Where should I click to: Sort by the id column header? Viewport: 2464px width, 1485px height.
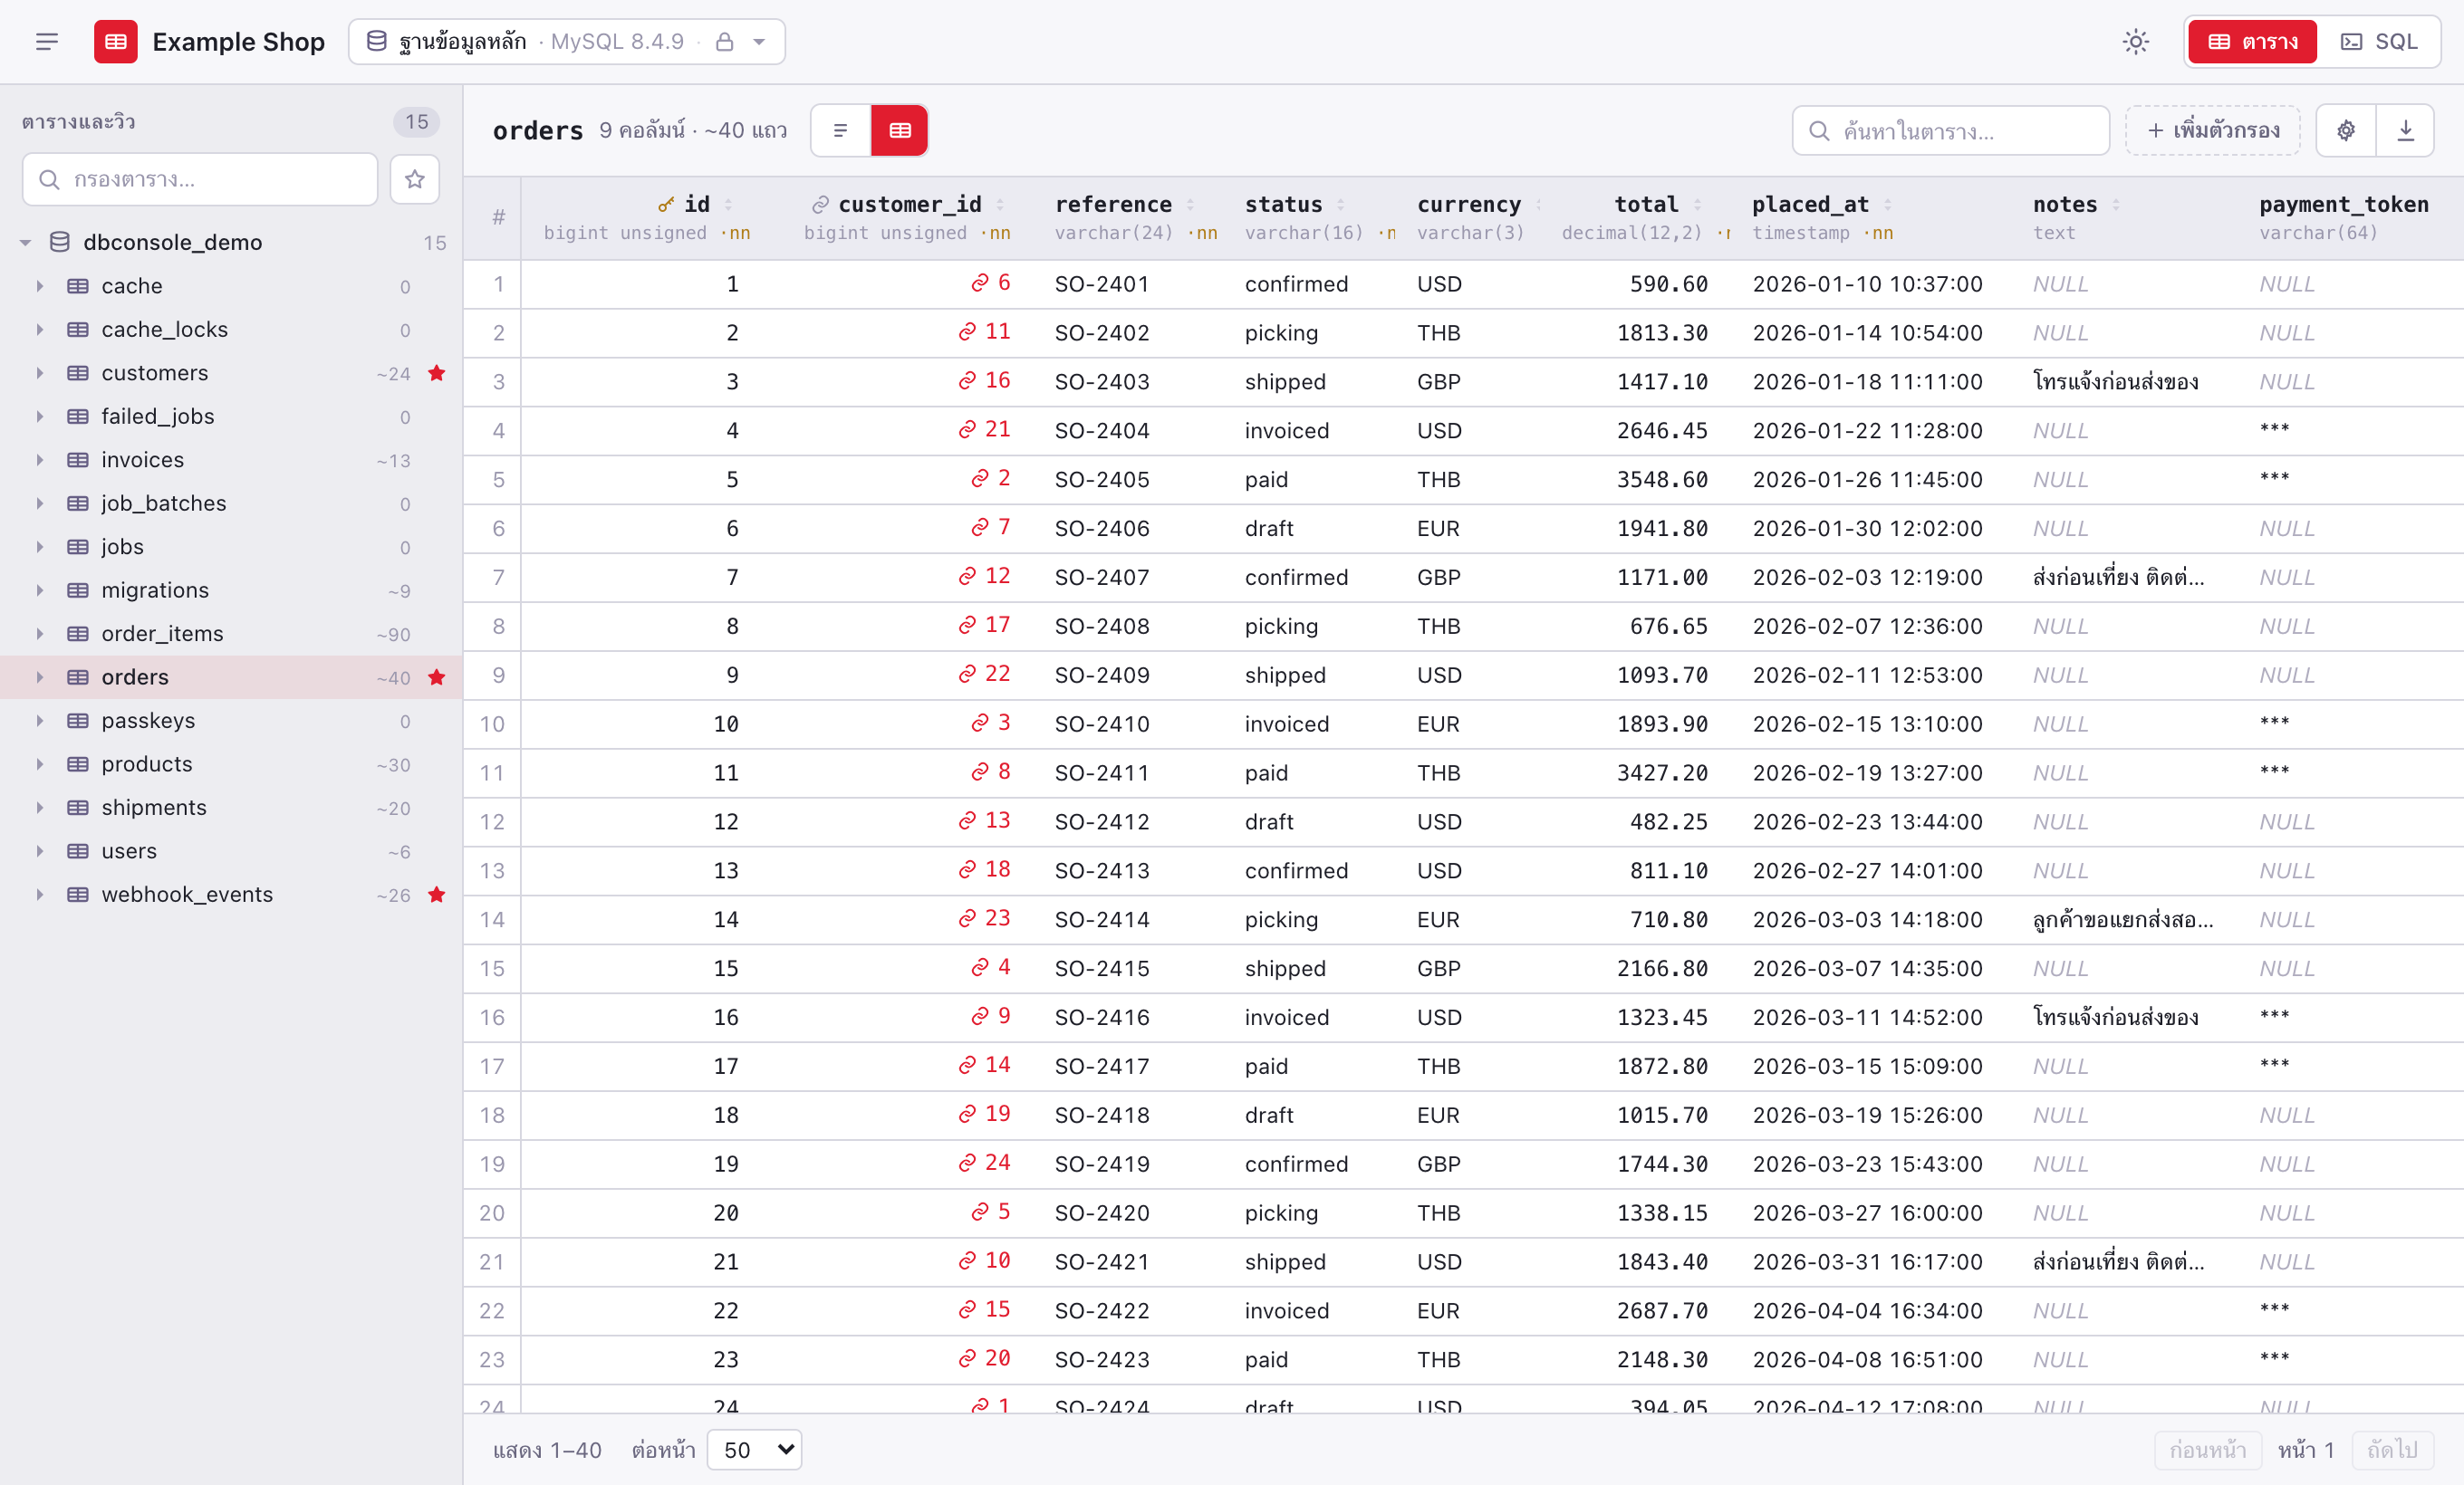tap(696, 204)
